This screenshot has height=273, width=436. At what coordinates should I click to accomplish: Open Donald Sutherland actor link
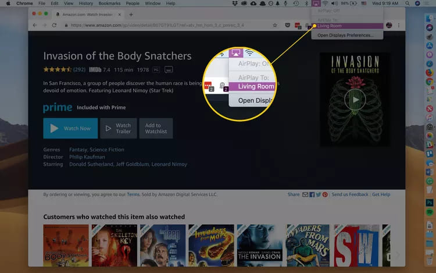coord(91,164)
